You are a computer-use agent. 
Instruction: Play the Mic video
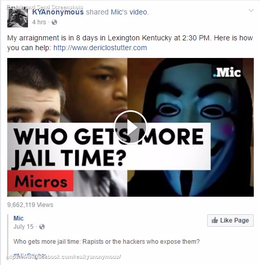click(x=131, y=127)
